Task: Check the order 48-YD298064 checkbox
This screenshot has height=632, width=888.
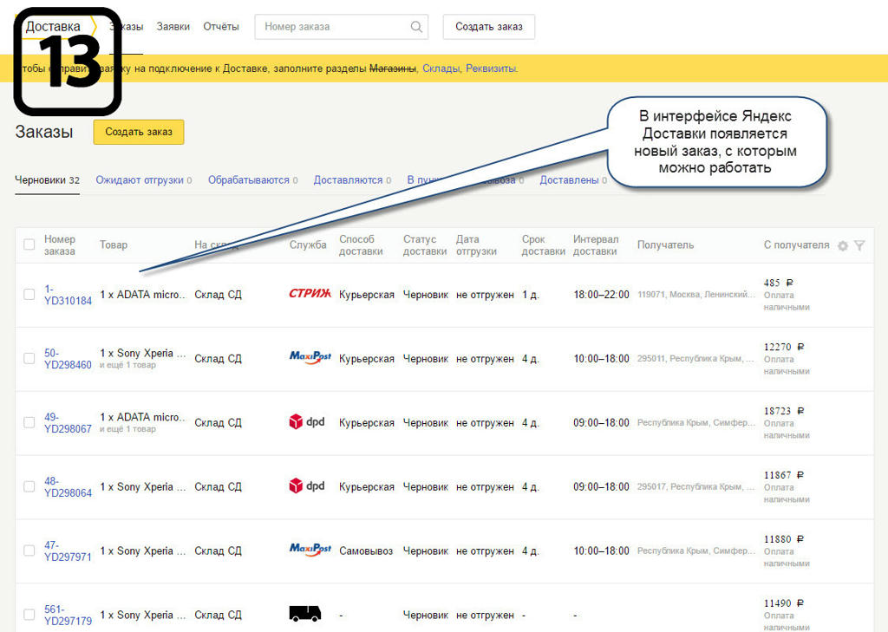Action: 29,486
